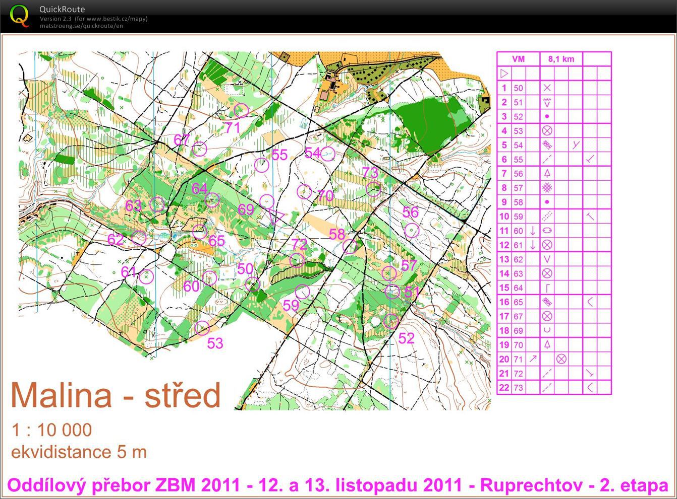Click the start triangle in the control table
The width and height of the screenshot is (677, 499).
tap(504, 74)
